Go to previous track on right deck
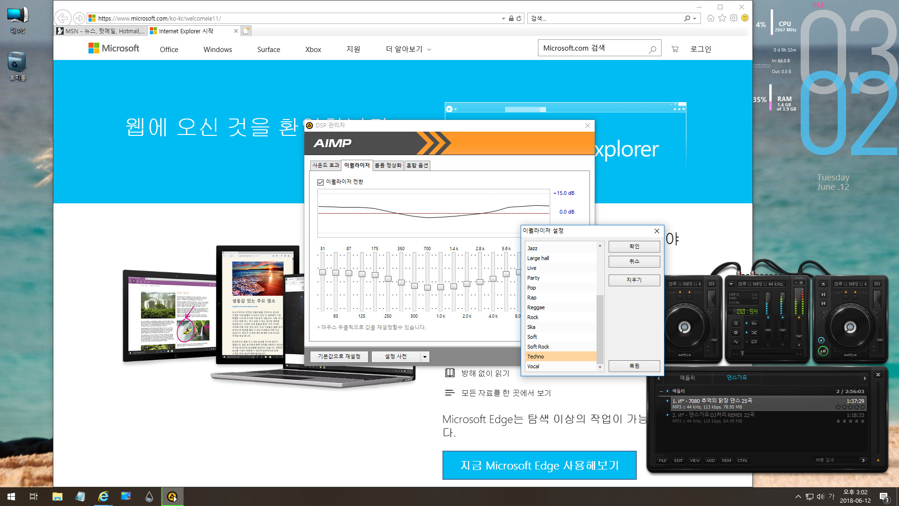Viewport: 899px width, 506px height. [x=823, y=303]
